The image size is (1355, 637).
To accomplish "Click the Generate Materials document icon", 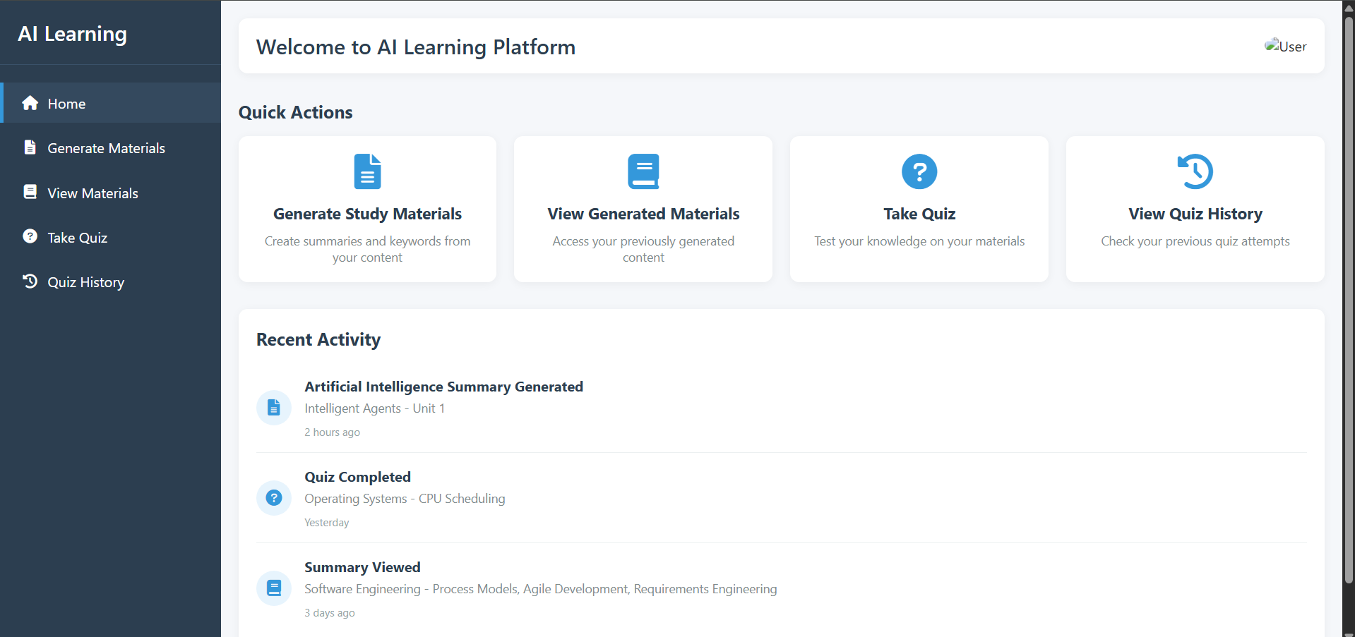I will 30,147.
